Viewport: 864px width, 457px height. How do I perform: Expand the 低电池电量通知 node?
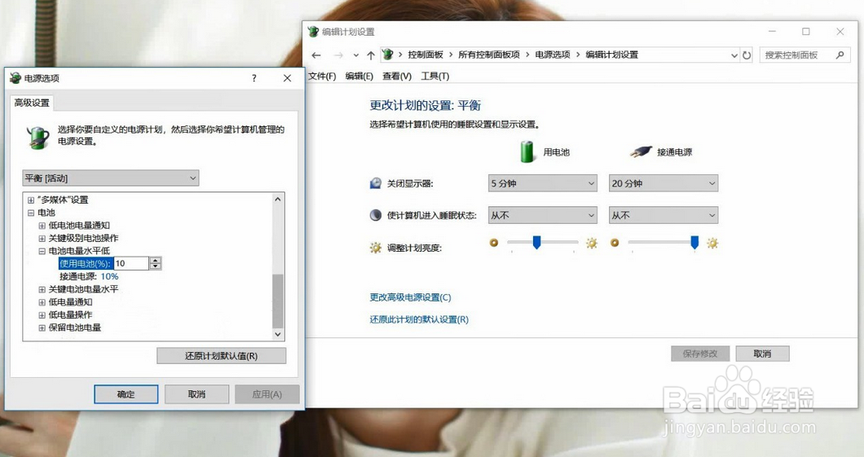coord(42,225)
